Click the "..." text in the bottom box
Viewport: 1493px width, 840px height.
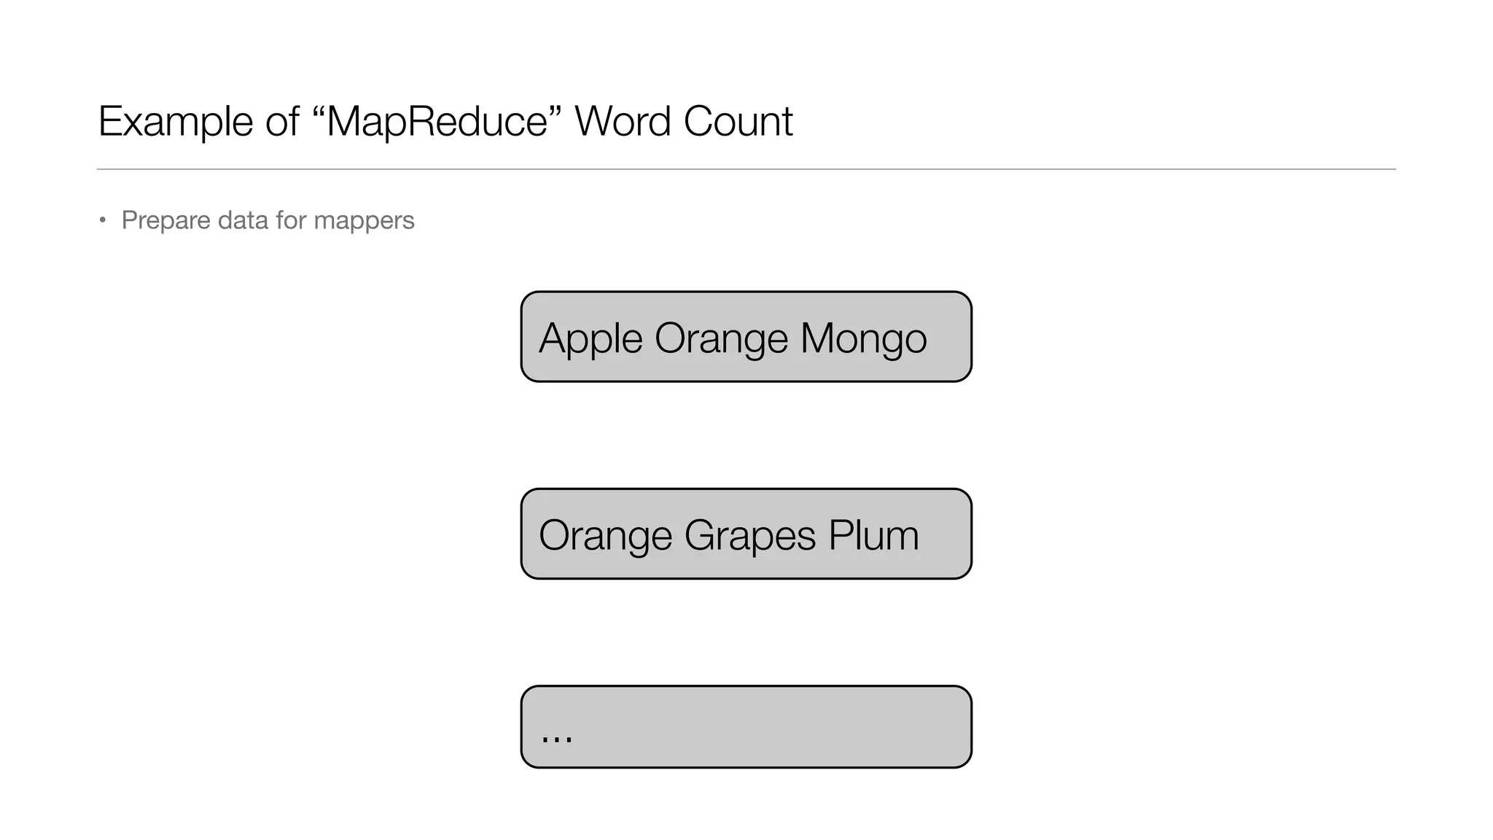(556, 735)
